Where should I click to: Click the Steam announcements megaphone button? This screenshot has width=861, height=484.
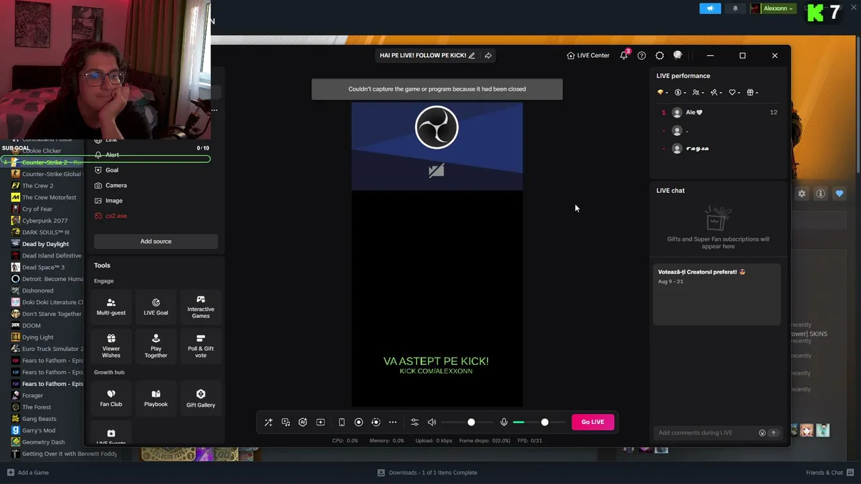coord(710,8)
